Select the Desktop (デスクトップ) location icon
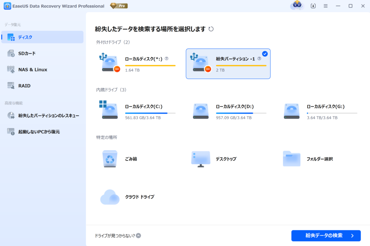The height and width of the screenshot is (246, 370). [201, 159]
